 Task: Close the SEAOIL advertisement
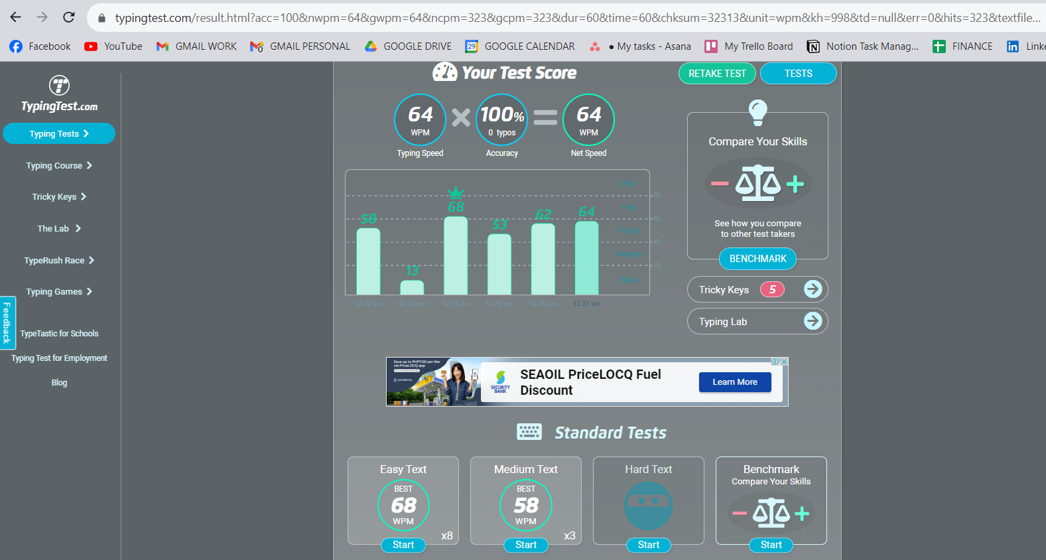(x=784, y=362)
